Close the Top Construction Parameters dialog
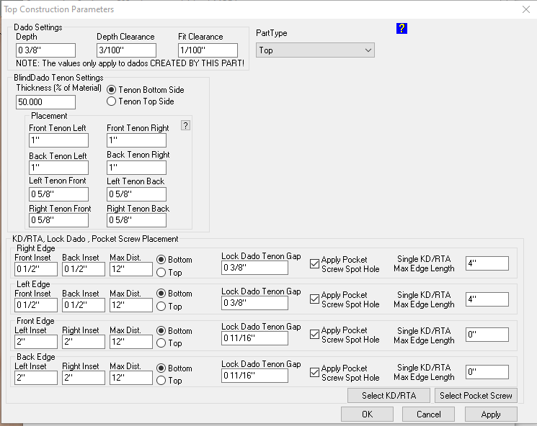Viewport: 537px width, 426px height. [524, 9]
